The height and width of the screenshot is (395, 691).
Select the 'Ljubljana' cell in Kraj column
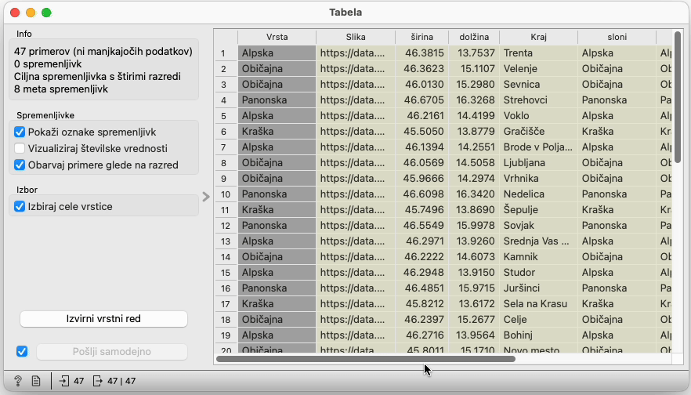537,162
